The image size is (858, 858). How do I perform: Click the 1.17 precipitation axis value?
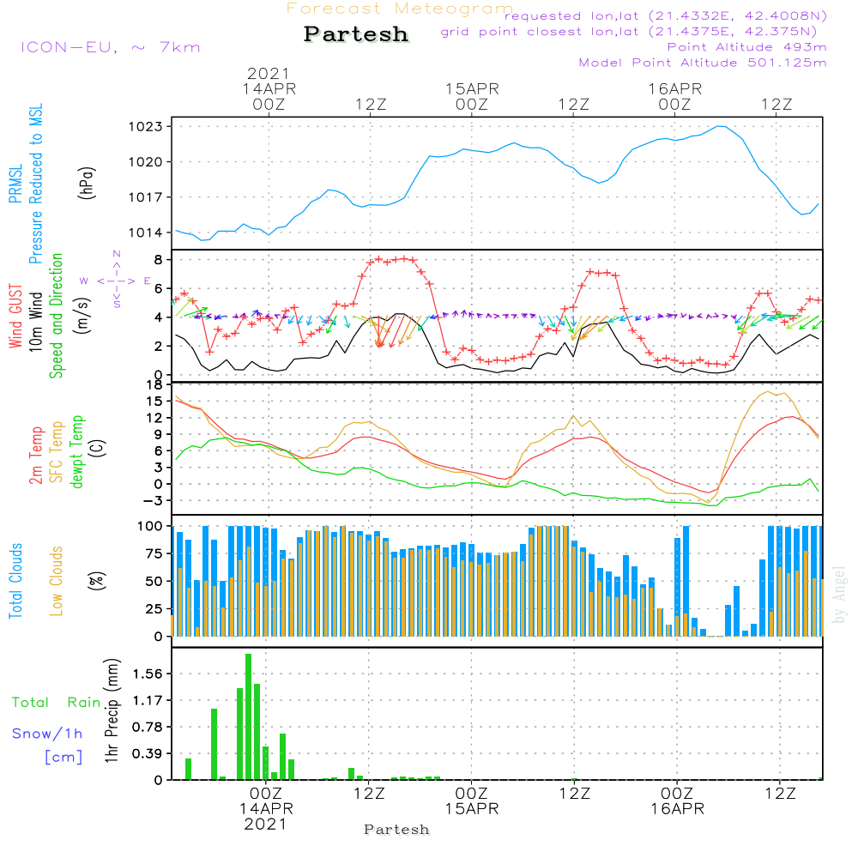coord(148,700)
